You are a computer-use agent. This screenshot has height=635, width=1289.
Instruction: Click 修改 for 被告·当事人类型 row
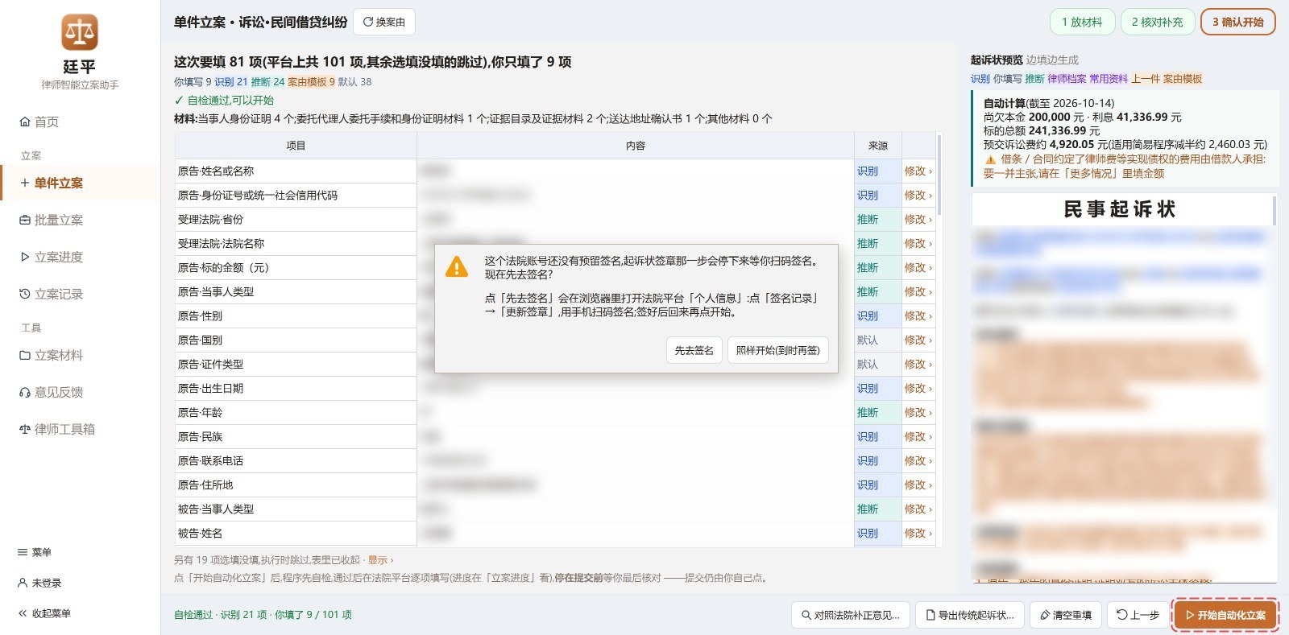pos(918,509)
